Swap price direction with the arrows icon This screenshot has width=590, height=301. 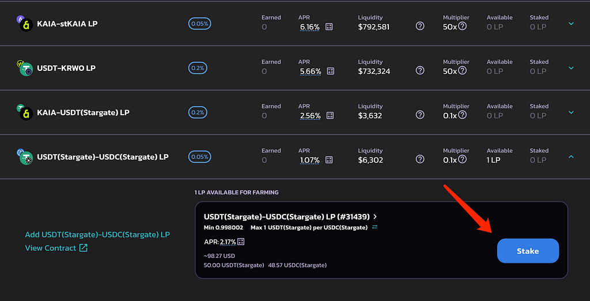tap(375, 227)
